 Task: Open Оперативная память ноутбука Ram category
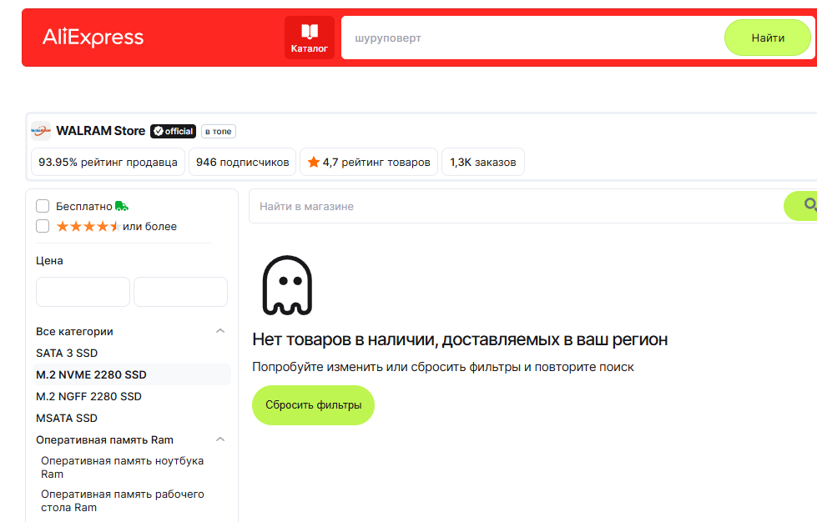tap(123, 467)
